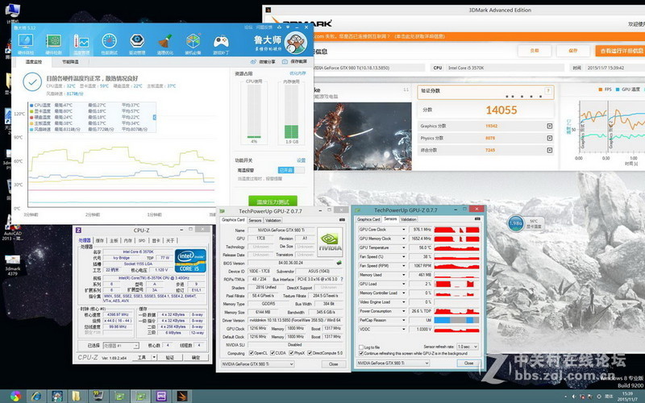Click 保存 button in 3DMark
This screenshot has height=403, width=645.
pos(573,51)
